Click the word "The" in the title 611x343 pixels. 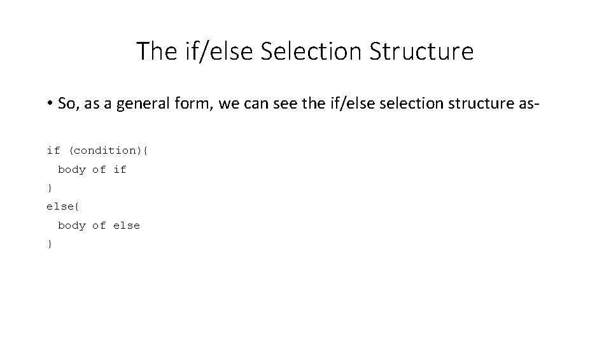click(x=153, y=51)
